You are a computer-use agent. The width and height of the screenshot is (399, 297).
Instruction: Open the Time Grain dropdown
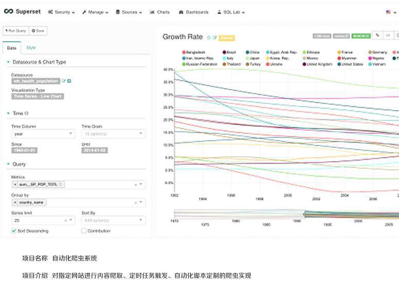coord(114,134)
